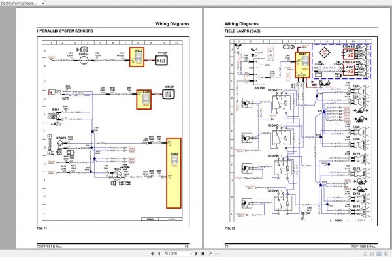
Task: Go to the previous page
Action: coord(159,254)
